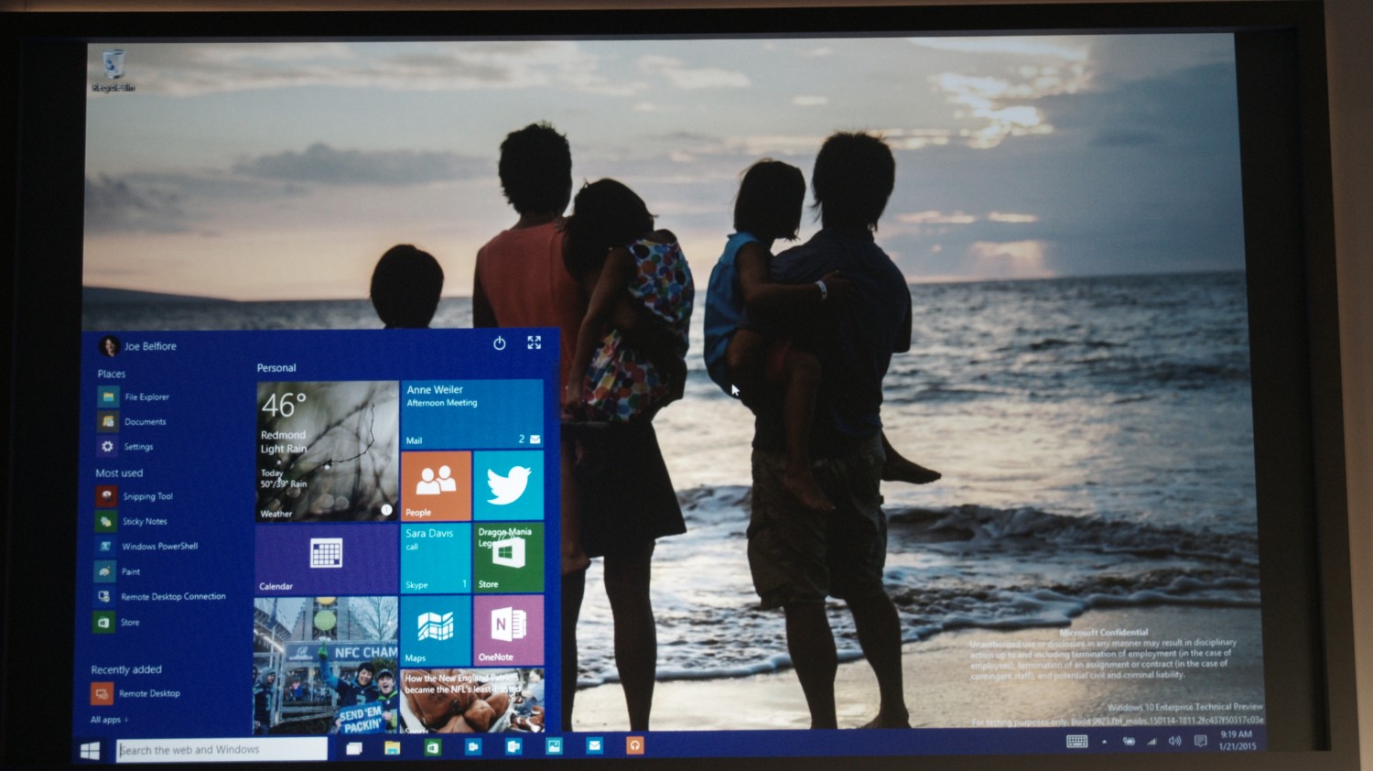Open the Calendar tile
Viewport: 1373px width, 771px height.
tap(326, 558)
